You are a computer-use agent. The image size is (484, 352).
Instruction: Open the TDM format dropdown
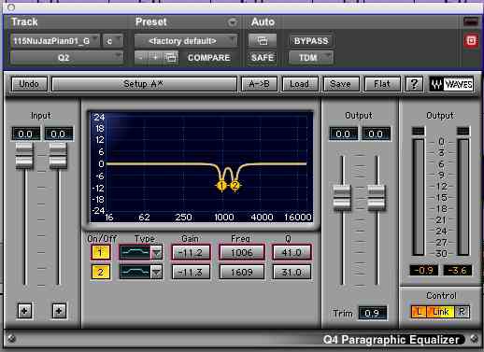click(x=311, y=58)
